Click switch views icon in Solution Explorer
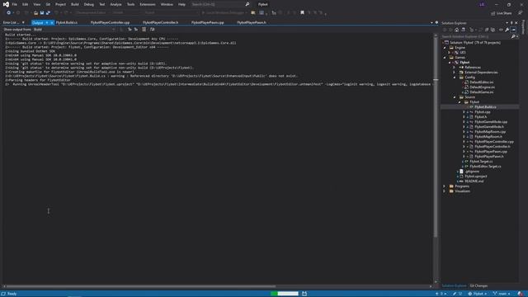The width and height of the screenshot is (528, 297). (464, 30)
